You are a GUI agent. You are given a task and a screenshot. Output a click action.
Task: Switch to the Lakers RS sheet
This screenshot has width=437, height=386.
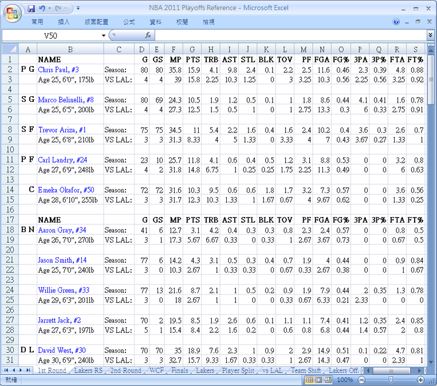click(x=88, y=371)
